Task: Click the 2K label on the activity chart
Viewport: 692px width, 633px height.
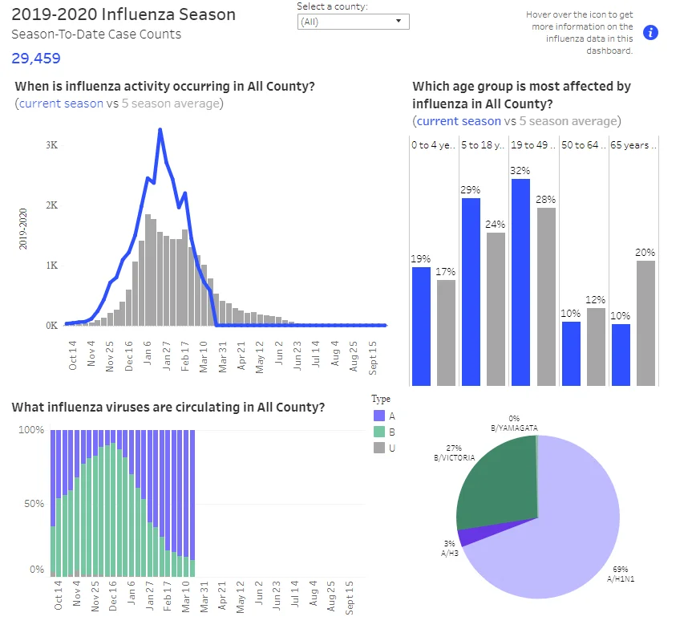Action: (51, 205)
